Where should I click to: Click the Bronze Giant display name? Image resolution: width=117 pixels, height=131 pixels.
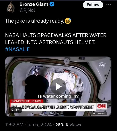34,4
